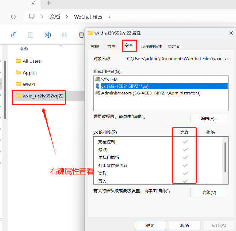Click the 完全控制 permission label
The width and height of the screenshot is (236, 231).
106,142
